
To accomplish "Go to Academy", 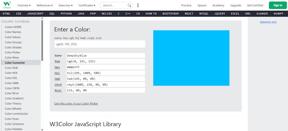I will tap(218, 5).
